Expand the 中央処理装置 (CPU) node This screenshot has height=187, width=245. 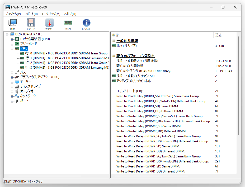pos(12,39)
